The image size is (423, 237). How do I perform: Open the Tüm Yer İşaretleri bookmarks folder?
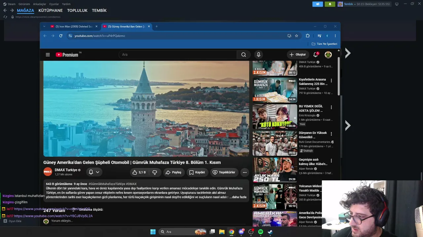[325, 44]
